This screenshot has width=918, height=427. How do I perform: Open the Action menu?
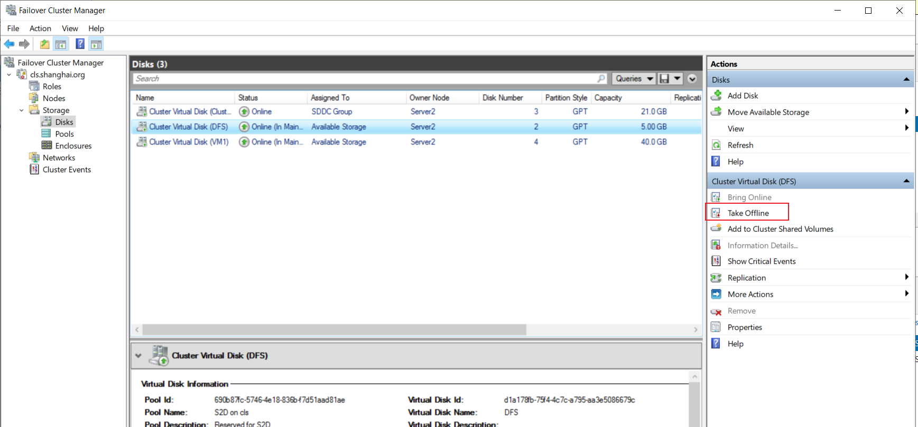point(40,29)
